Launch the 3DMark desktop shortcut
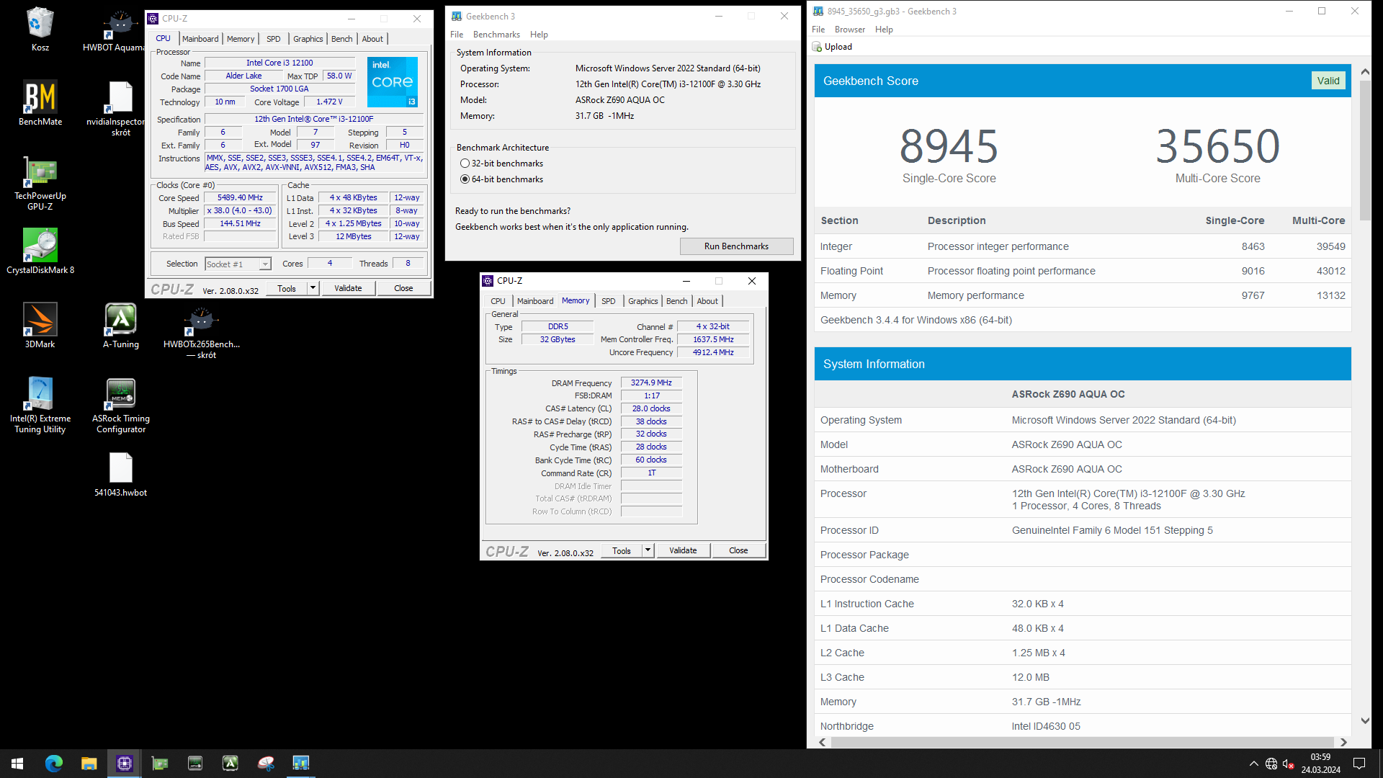 point(40,326)
